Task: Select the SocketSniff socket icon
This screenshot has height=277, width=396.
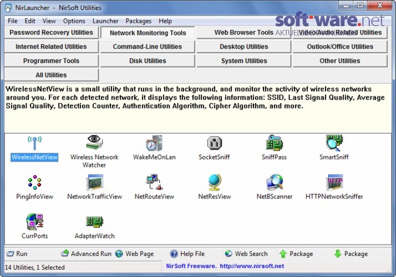Action: click(x=214, y=143)
